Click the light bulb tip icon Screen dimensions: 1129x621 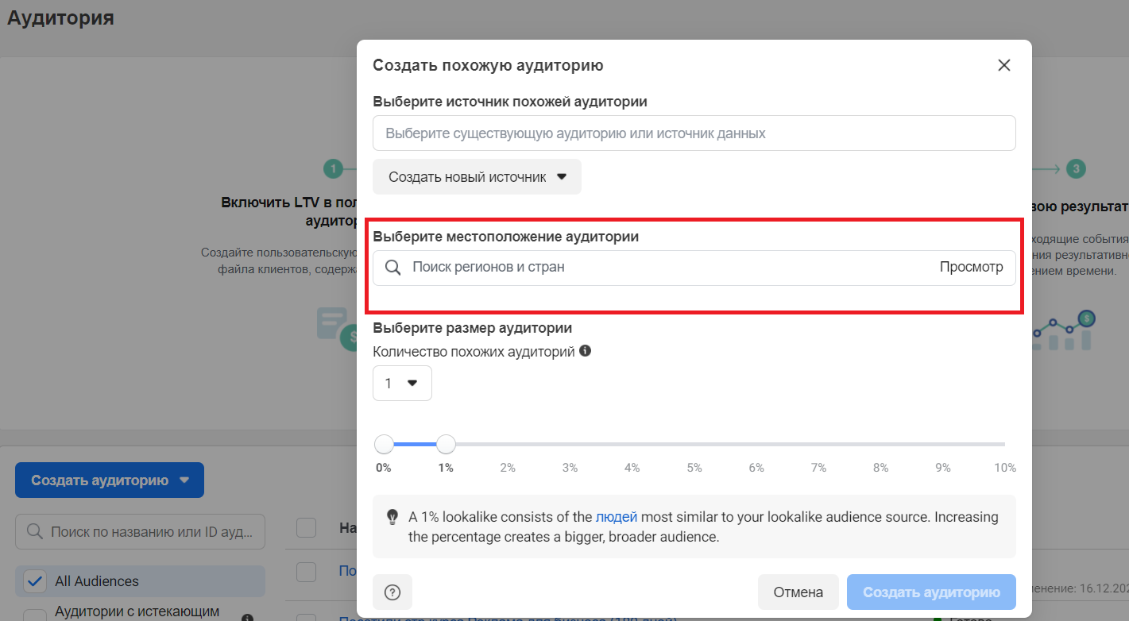point(392,517)
